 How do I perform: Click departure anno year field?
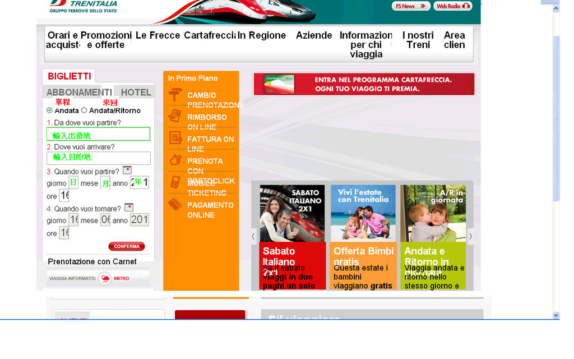[x=140, y=182]
